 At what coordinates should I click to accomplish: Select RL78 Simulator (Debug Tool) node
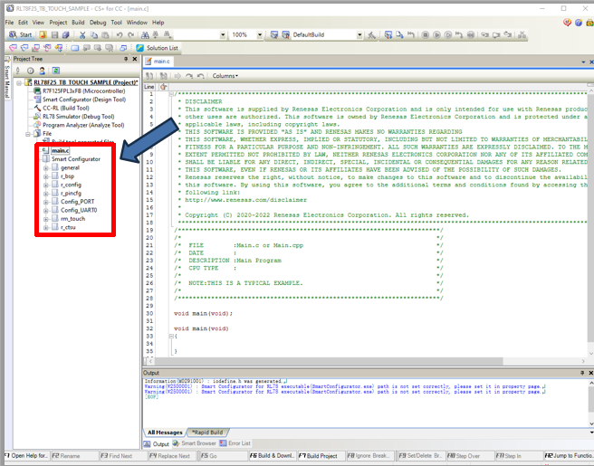click(79, 117)
